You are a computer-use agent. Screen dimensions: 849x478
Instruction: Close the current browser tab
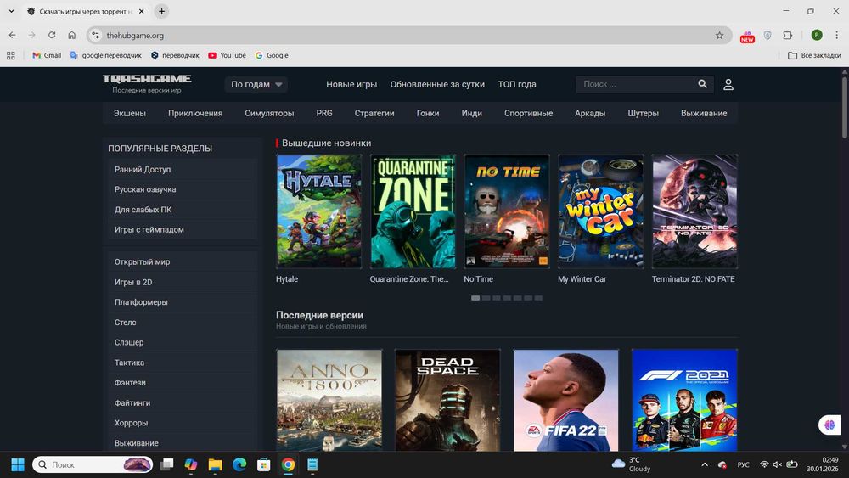[x=141, y=11]
